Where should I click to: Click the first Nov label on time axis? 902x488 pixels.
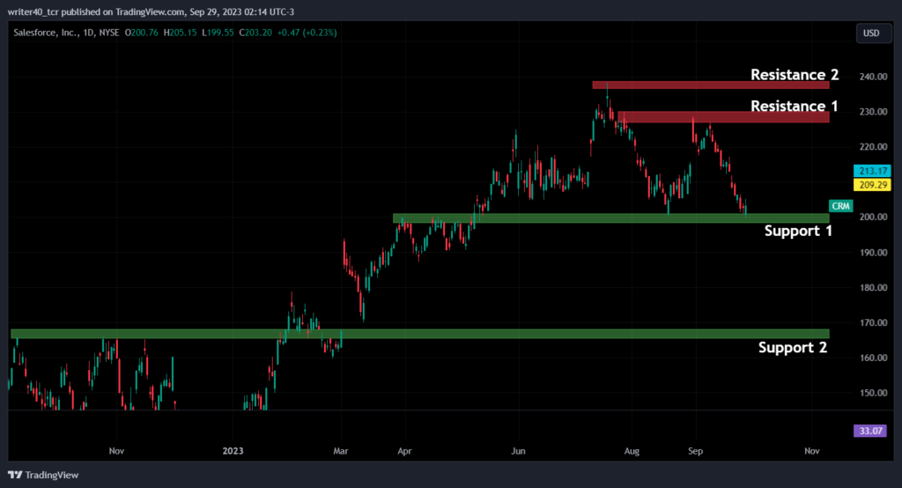click(x=117, y=451)
